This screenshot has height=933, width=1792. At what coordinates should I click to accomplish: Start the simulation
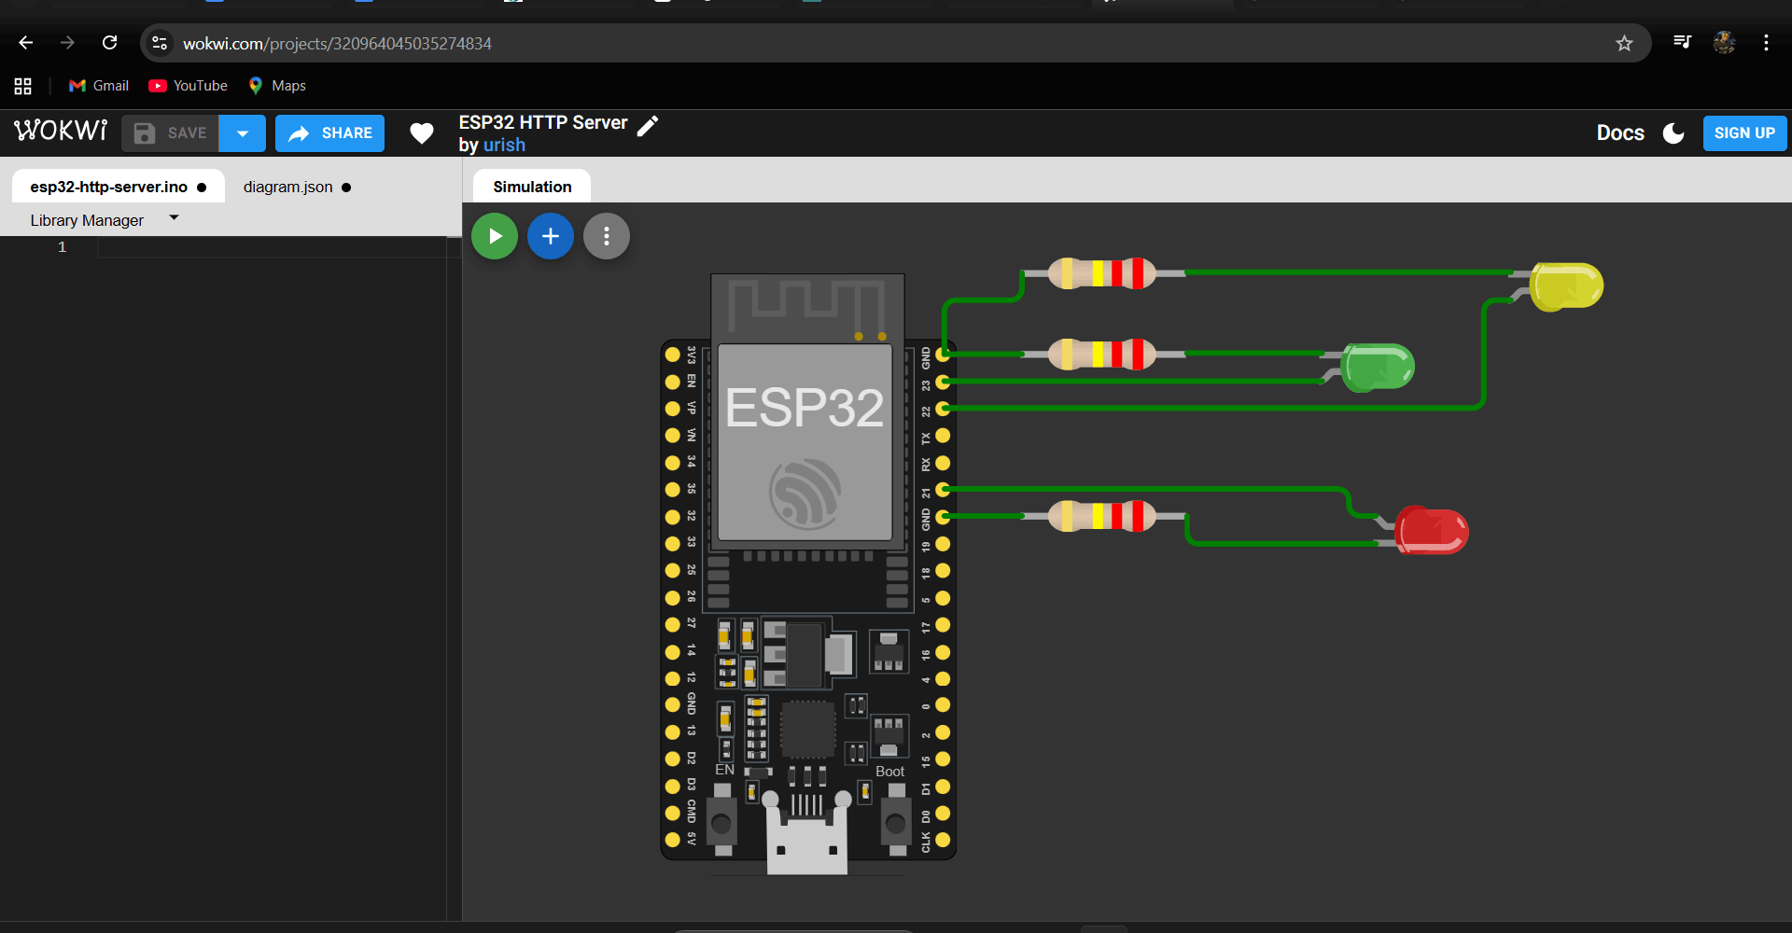coord(495,236)
